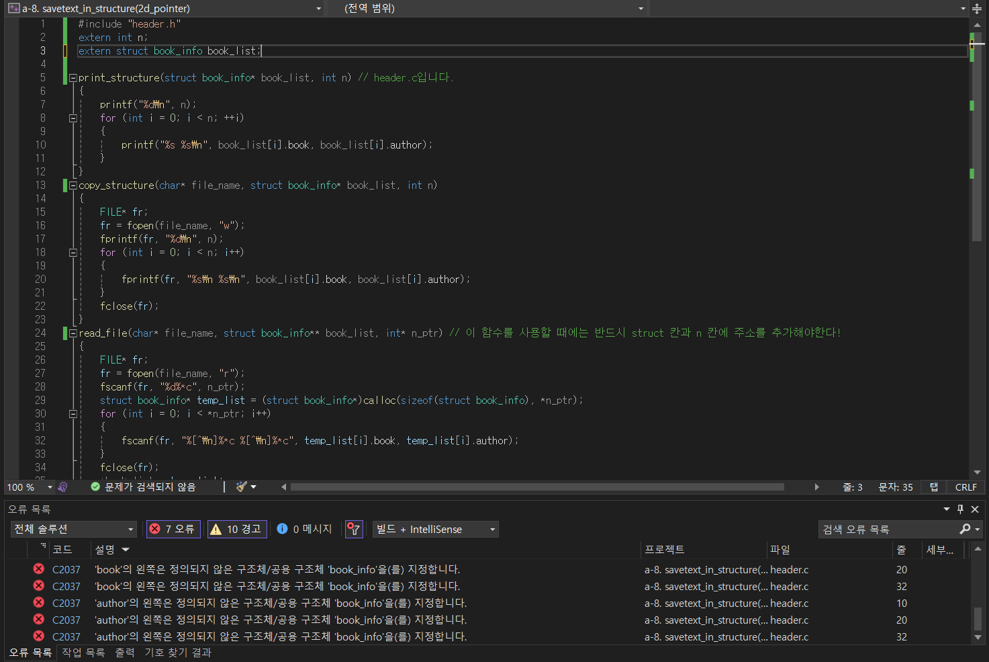Screen dimensions: 989x662
Task: Click the split editor window icon
Action: pos(977,9)
